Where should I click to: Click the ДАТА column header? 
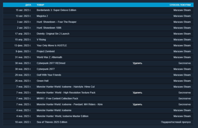tap(28, 5)
